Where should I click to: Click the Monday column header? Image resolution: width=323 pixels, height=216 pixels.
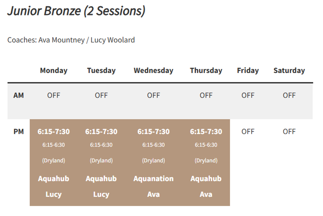[x=54, y=70]
